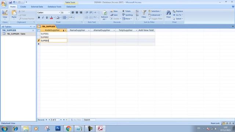Open the font size combo box

65,12
